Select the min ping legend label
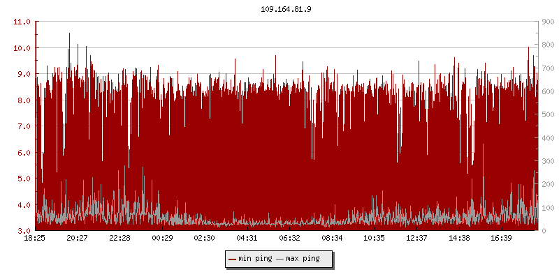 [255, 259]
